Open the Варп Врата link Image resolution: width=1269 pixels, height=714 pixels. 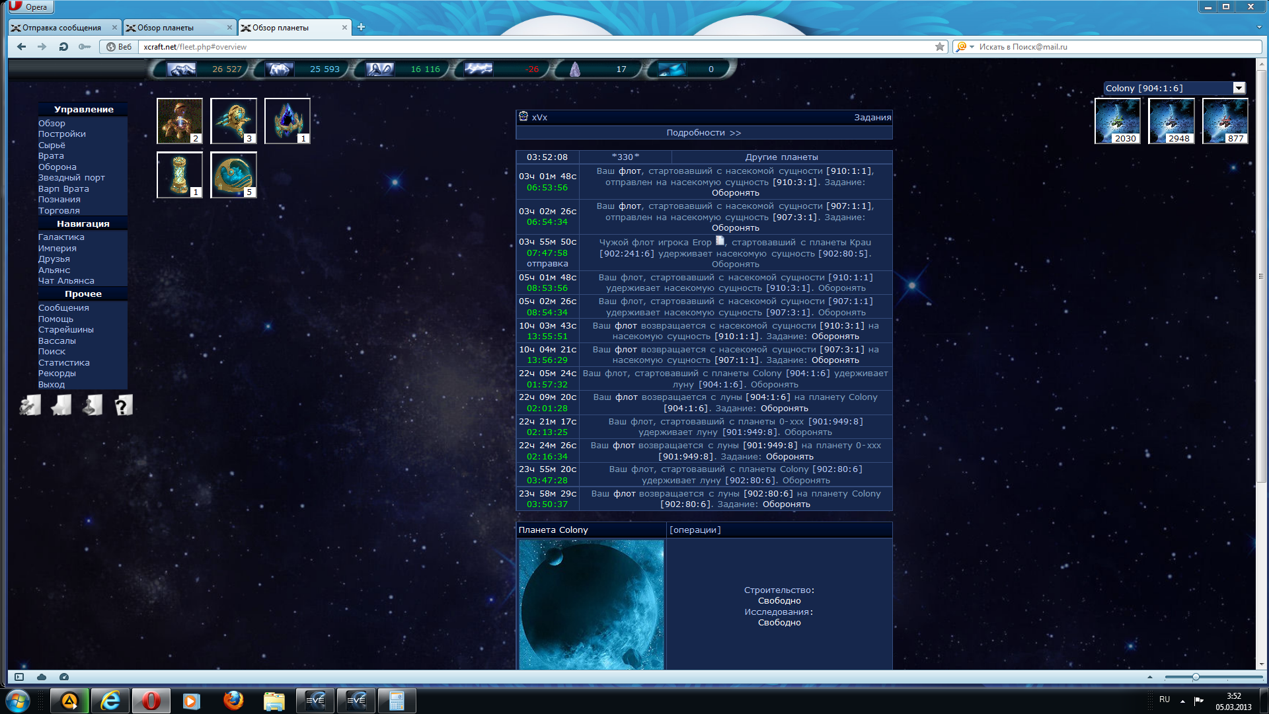[63, 188]
